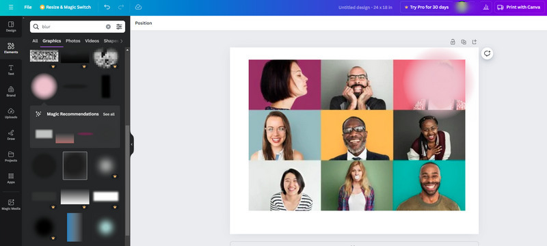This screenshot has width=547, height=246.
Task: Add a new page icon
Action: 474,42
